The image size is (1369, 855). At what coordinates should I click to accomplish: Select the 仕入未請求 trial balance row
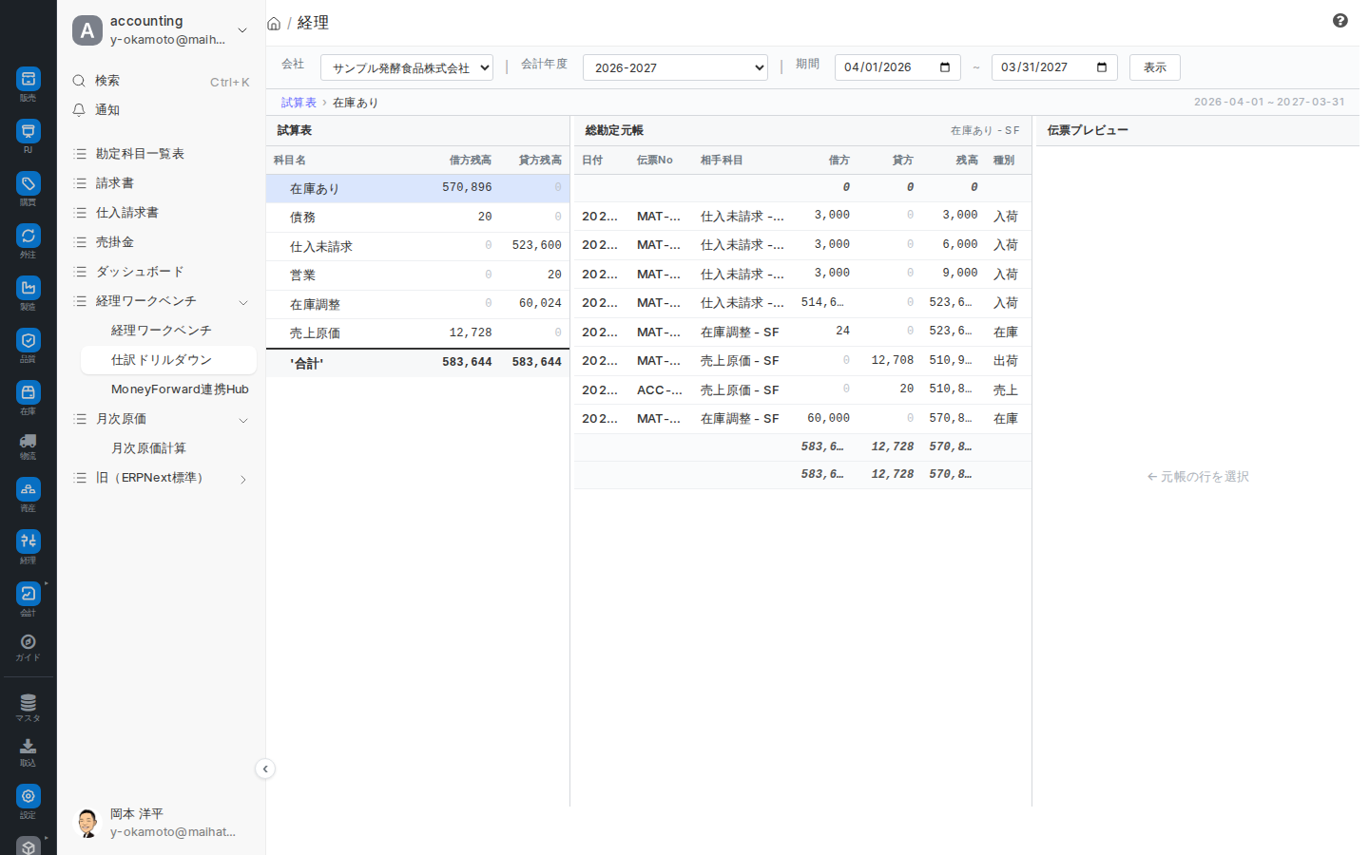pyautogui.click(x=417, y=246)
